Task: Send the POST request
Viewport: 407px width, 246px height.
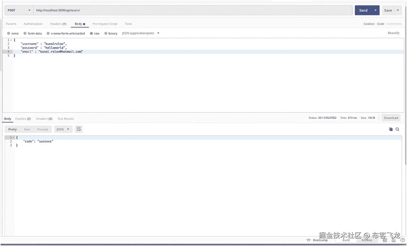Action: click(x=363, y=10)
